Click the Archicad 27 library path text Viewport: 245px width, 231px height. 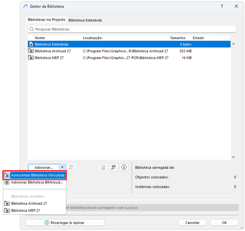(x=126, y=51)
